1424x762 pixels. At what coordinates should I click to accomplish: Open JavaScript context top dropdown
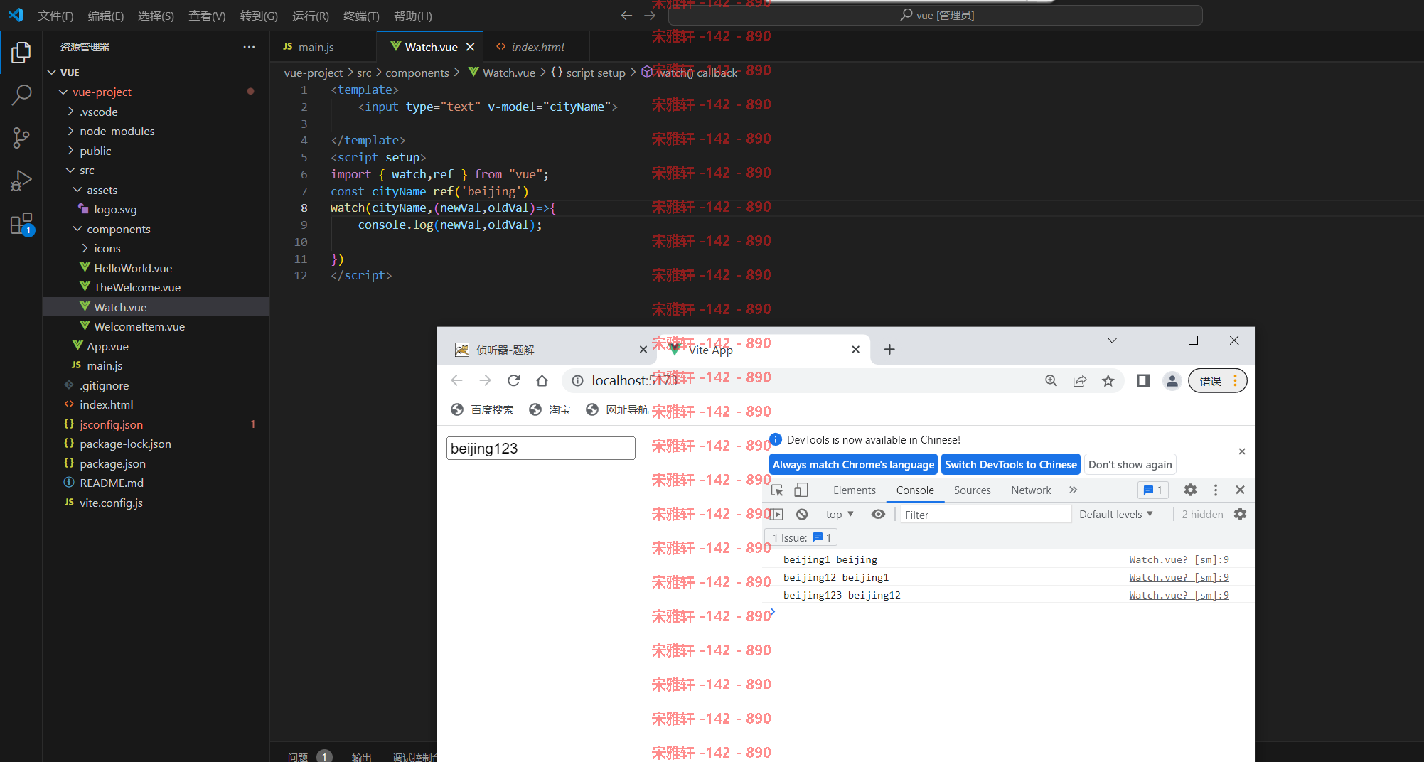[840, 514]
